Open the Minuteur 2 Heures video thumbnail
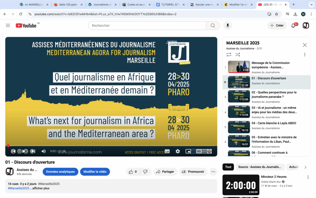The image size is (316, 198). [x=241, y=185]
